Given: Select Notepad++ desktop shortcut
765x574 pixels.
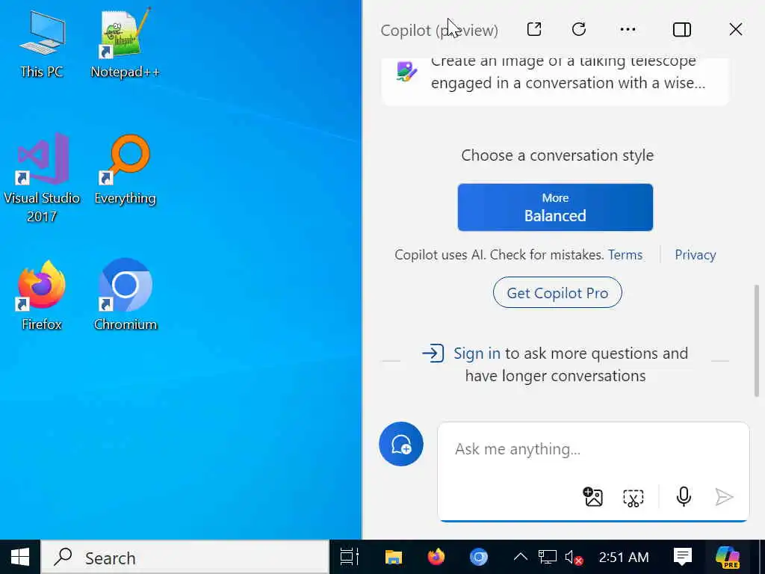Looking at the screenshot, I should [x=125, y=43].
